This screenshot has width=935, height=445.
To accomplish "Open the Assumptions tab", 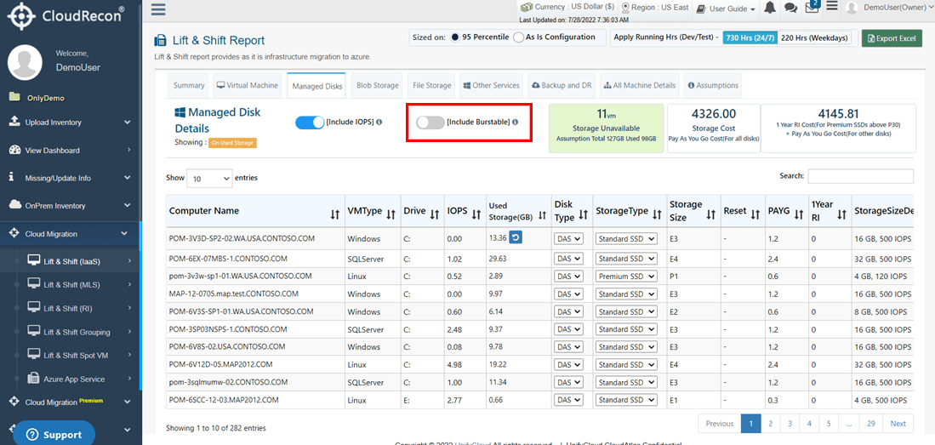I will click(713, 85).
